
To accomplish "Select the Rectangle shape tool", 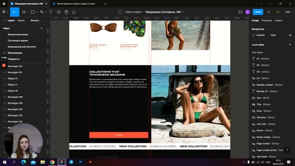I will pyautogui.click(x=33, y=12).
